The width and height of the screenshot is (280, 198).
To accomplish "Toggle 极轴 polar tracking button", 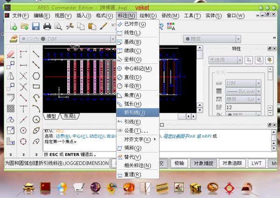I will pyautogui.click(x=179, y=163).
